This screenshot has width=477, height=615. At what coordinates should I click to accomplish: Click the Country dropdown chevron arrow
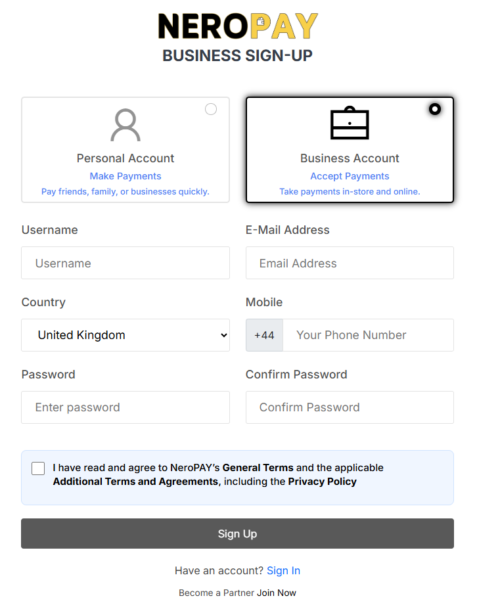tap(221, 335)
